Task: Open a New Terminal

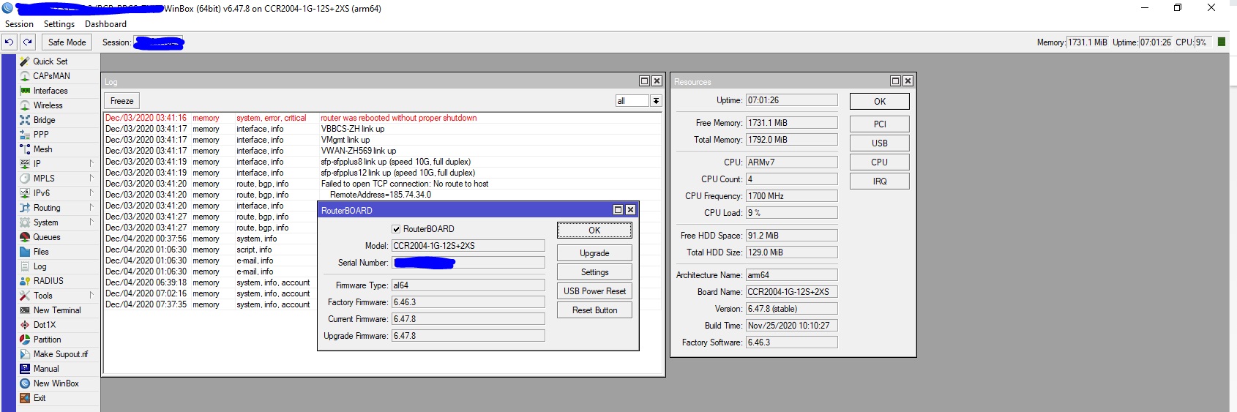Action: coord(57,310)
